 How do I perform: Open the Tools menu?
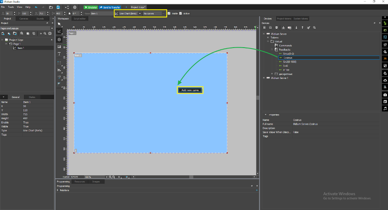(11, 7)
